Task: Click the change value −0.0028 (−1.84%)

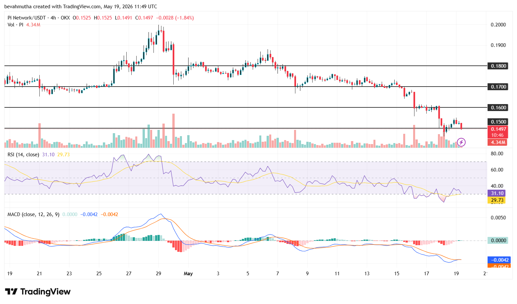Action: [x=175, y=18]
